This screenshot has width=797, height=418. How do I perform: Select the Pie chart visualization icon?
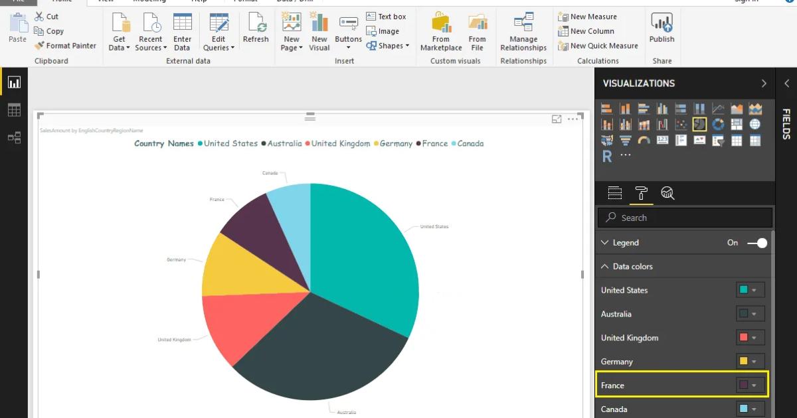tap(697, 124)
